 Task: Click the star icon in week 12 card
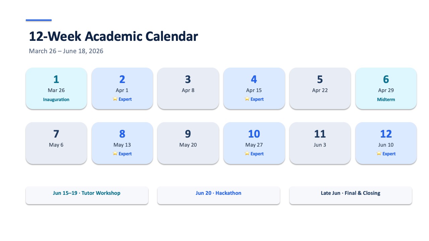click(x=379, y=154)
